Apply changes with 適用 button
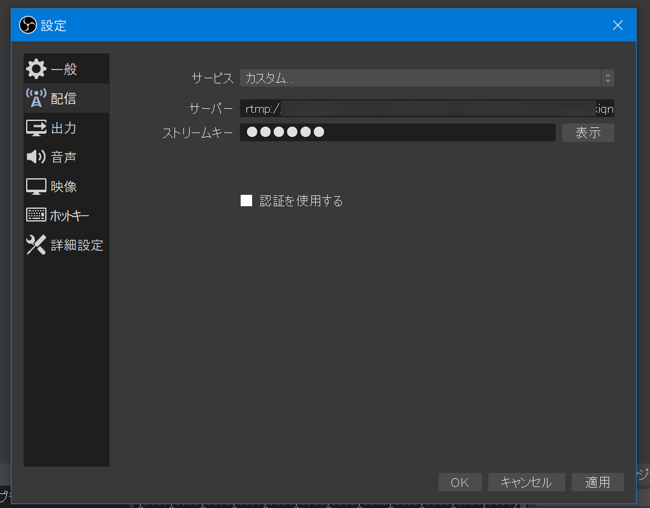 [x=597, y=483]
